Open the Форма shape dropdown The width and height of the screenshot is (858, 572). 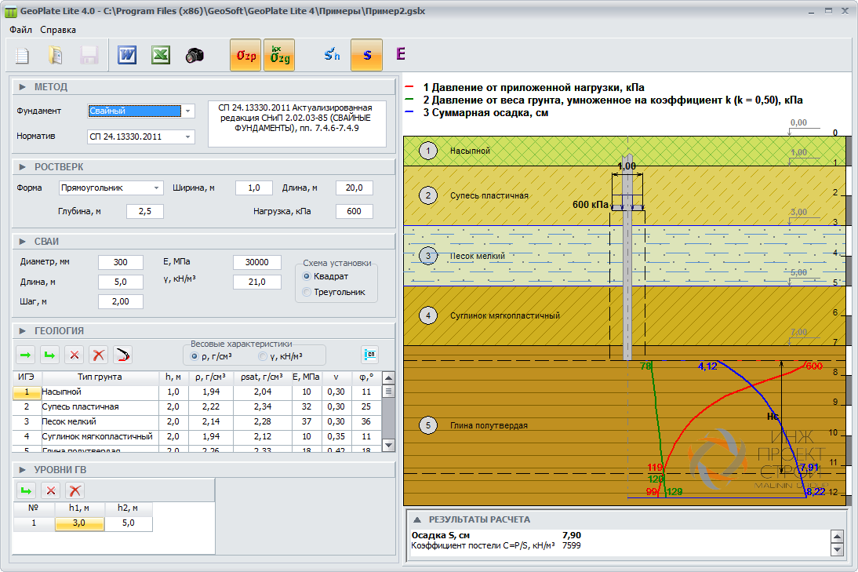[156, 188]
